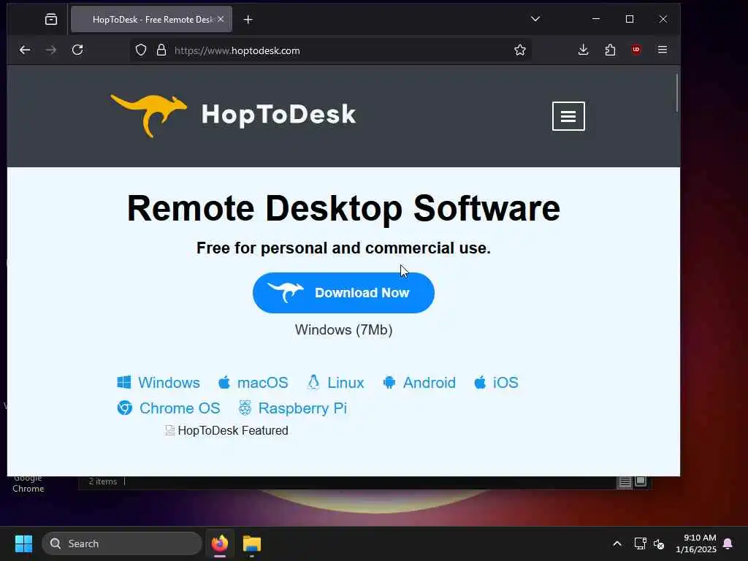
Task: Click the 'Windows (7Mb)' text
Action: click(x=343, y=330)
